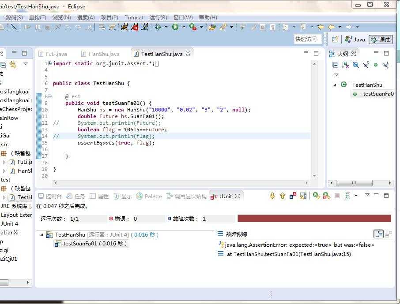Toggle Outline Hide Fields icon
Viewport: 400px width, 304px height.
click(x=355, y=65)
